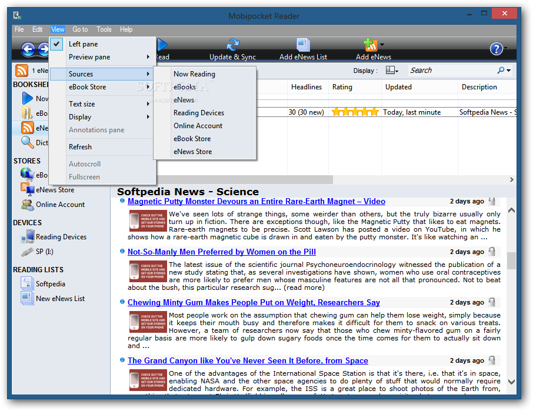Open the Display layout dropdown arrow
The image size is (533, 411).
(397, 71)
